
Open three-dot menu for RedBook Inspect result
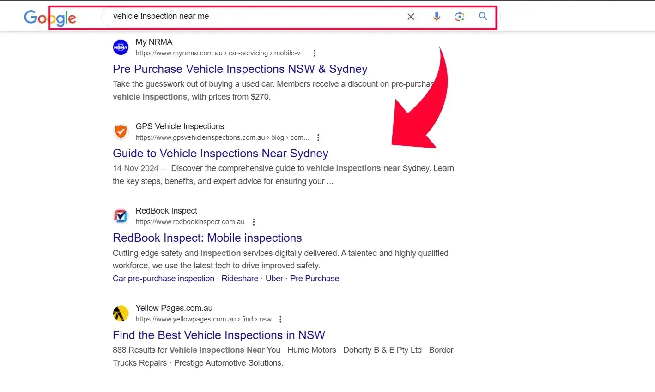pyautogui.click(x=254, y=222)
